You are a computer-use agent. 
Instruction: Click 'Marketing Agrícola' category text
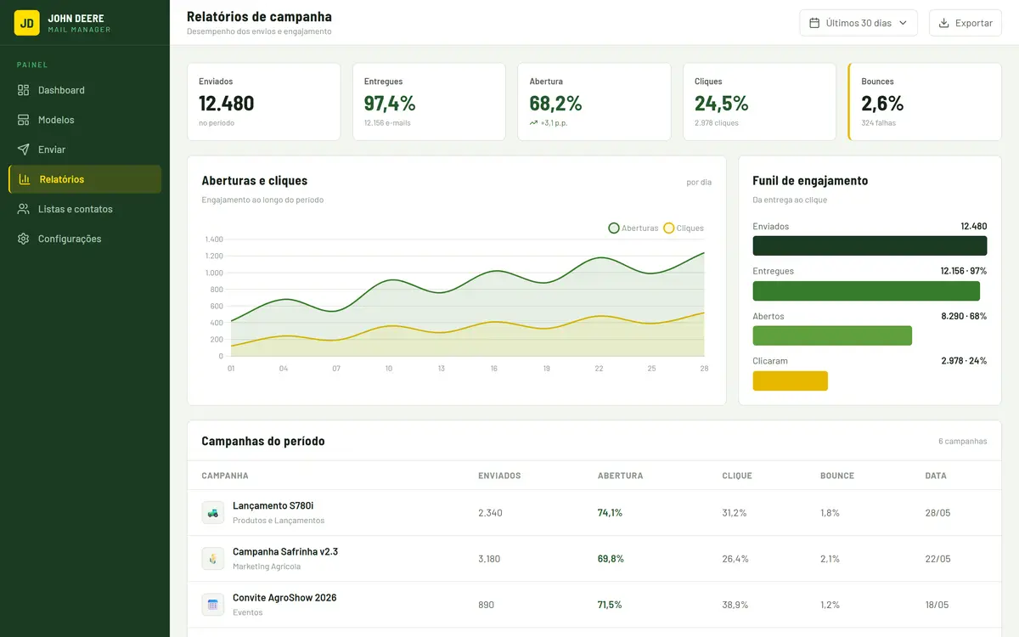click(x=267, y=566)
